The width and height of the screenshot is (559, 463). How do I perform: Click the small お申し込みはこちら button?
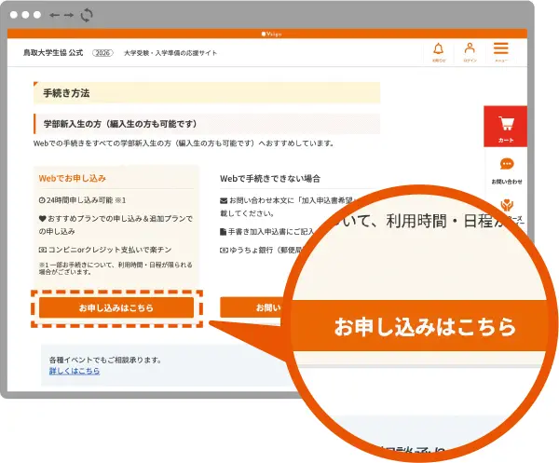coord(116,307)
